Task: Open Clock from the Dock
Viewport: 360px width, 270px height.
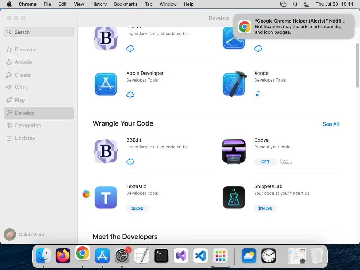Action: [269, 256]
